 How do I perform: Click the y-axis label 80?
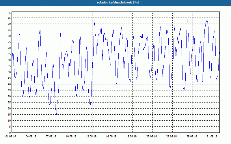tap(9, 36)
